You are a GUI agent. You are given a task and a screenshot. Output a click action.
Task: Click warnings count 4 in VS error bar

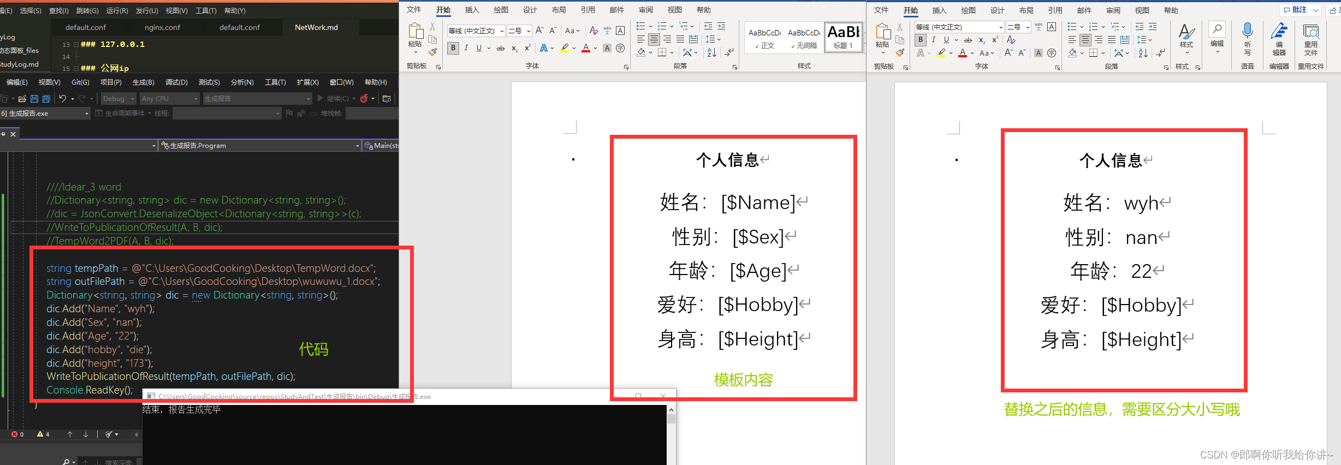(x=43, y=434)
